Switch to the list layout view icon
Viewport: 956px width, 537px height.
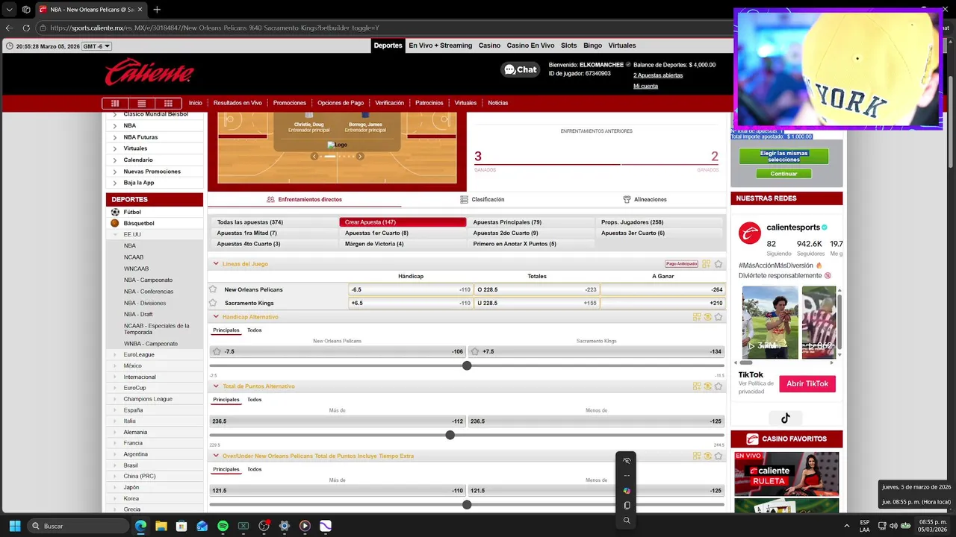(141, 103)
